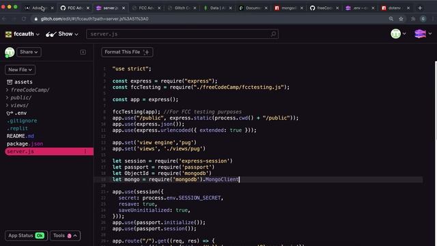Open the assets folder
Viewport: 437px width, 246px height.
point(20,82)
